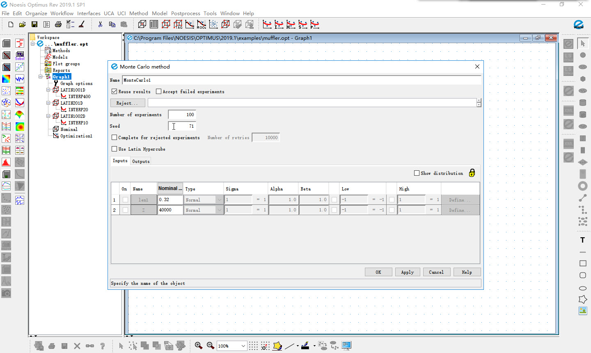Viewport: 591px width, 353px height.
Task: Copy selection using the copy icon
Action: 112,25
